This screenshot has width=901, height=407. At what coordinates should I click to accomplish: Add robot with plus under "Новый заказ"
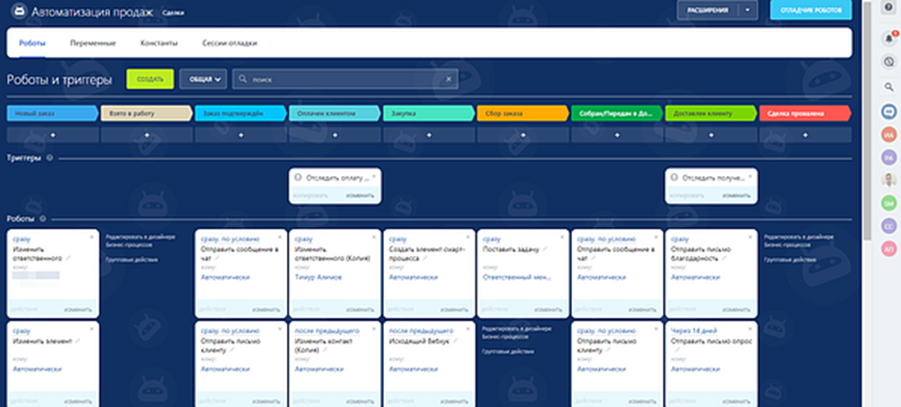pyautogui.click(x=52, y=136)
